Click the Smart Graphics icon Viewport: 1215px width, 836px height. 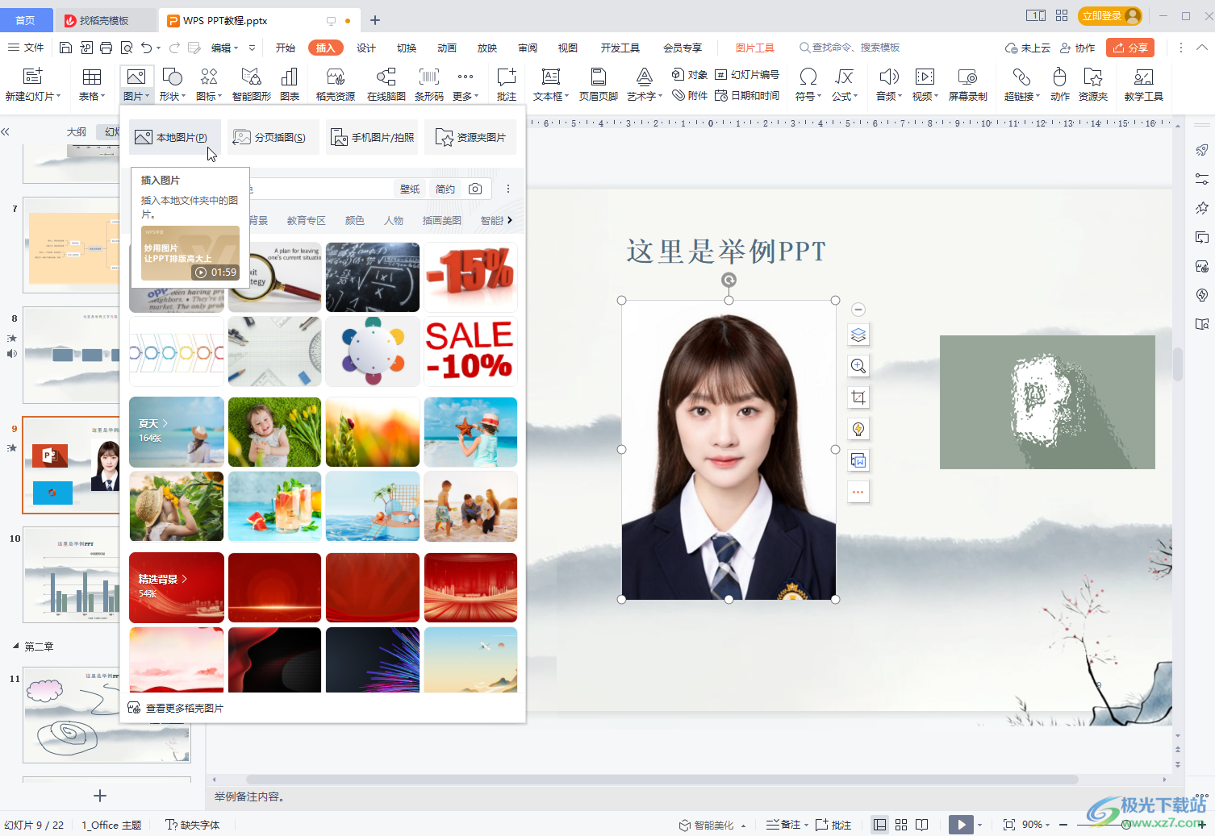(x=252, y=77)
